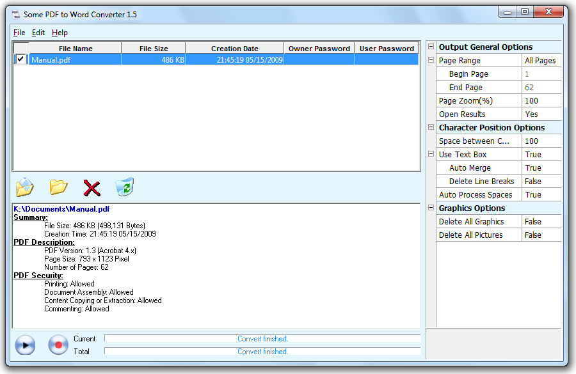
Task: Toggle the Delete All Graphics value
Action: (x=541, y=222)
